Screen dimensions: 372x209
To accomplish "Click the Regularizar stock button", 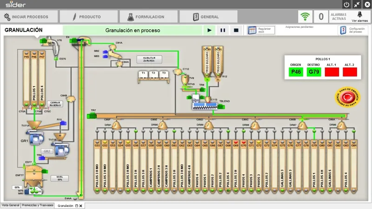I will coord(261,30).
